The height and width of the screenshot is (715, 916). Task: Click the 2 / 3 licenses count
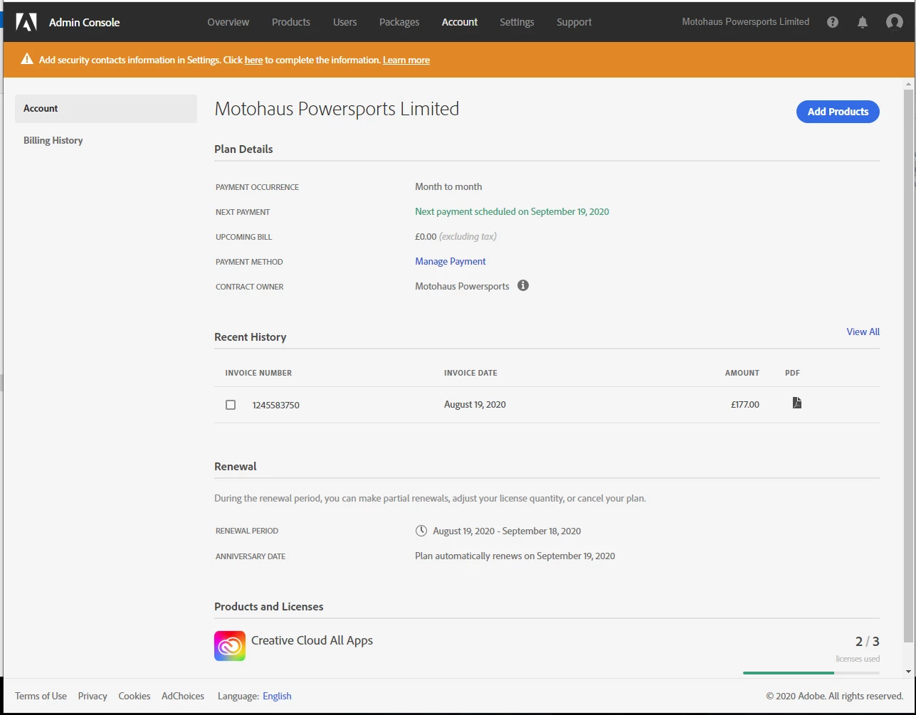pyautogui.click(x=868, y=642)
